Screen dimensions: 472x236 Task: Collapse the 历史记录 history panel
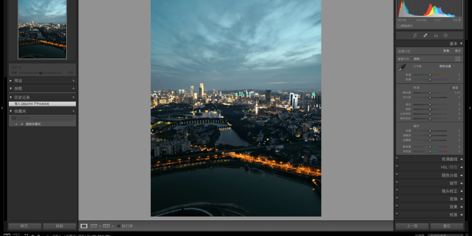pyautogui.click(x=11, y=98)
